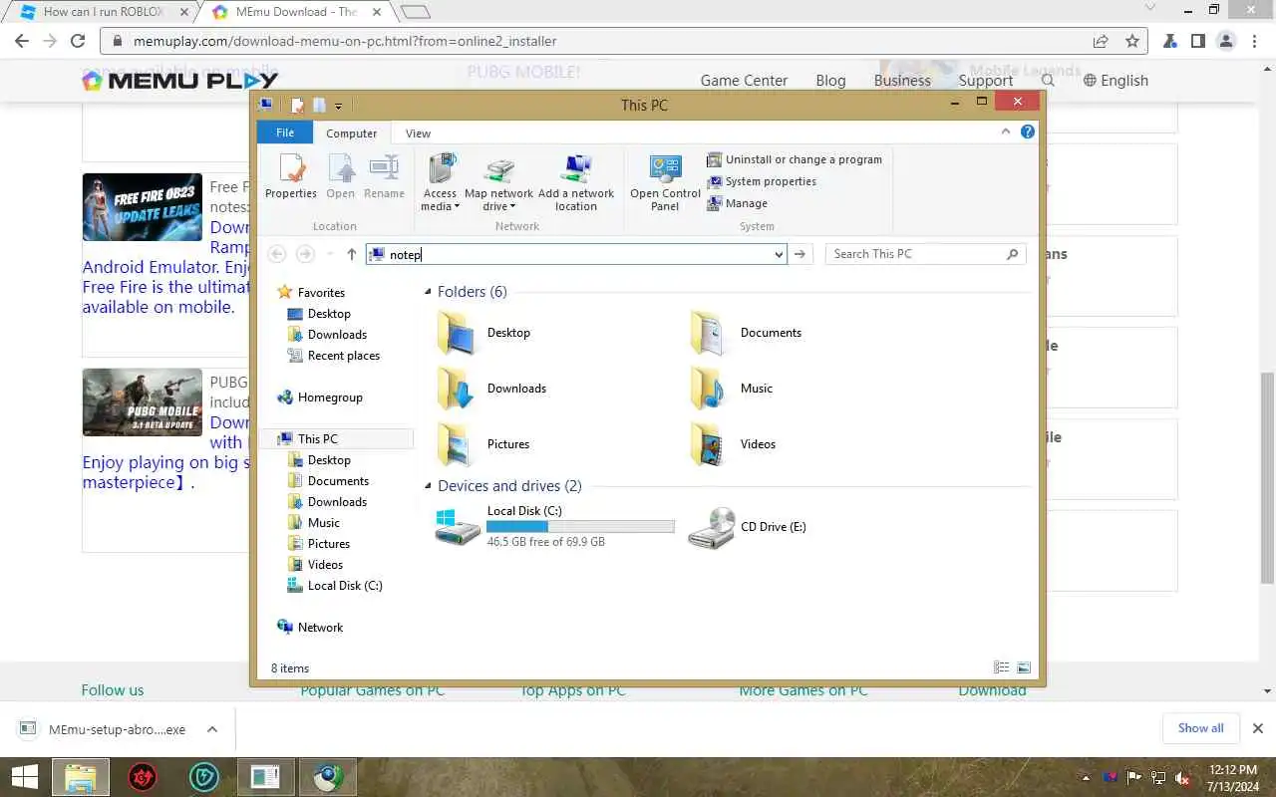Click the MEmu Play search icon

tap(1048, 80)
